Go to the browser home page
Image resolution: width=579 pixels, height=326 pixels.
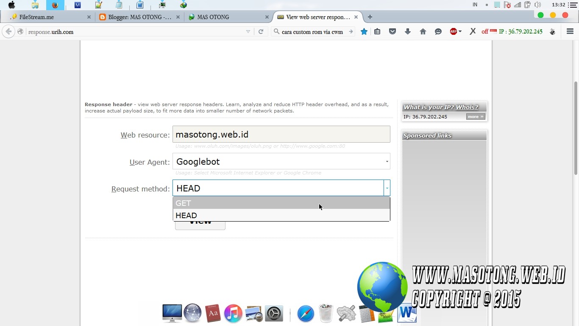point(423,32)
